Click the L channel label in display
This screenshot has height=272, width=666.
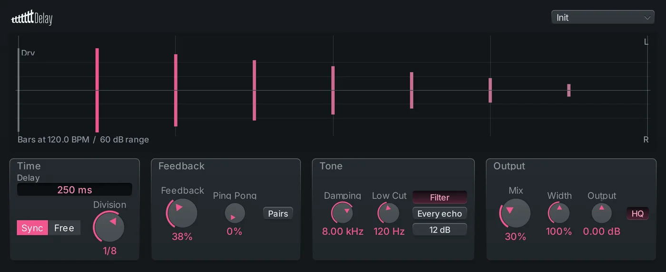[646, 42]
